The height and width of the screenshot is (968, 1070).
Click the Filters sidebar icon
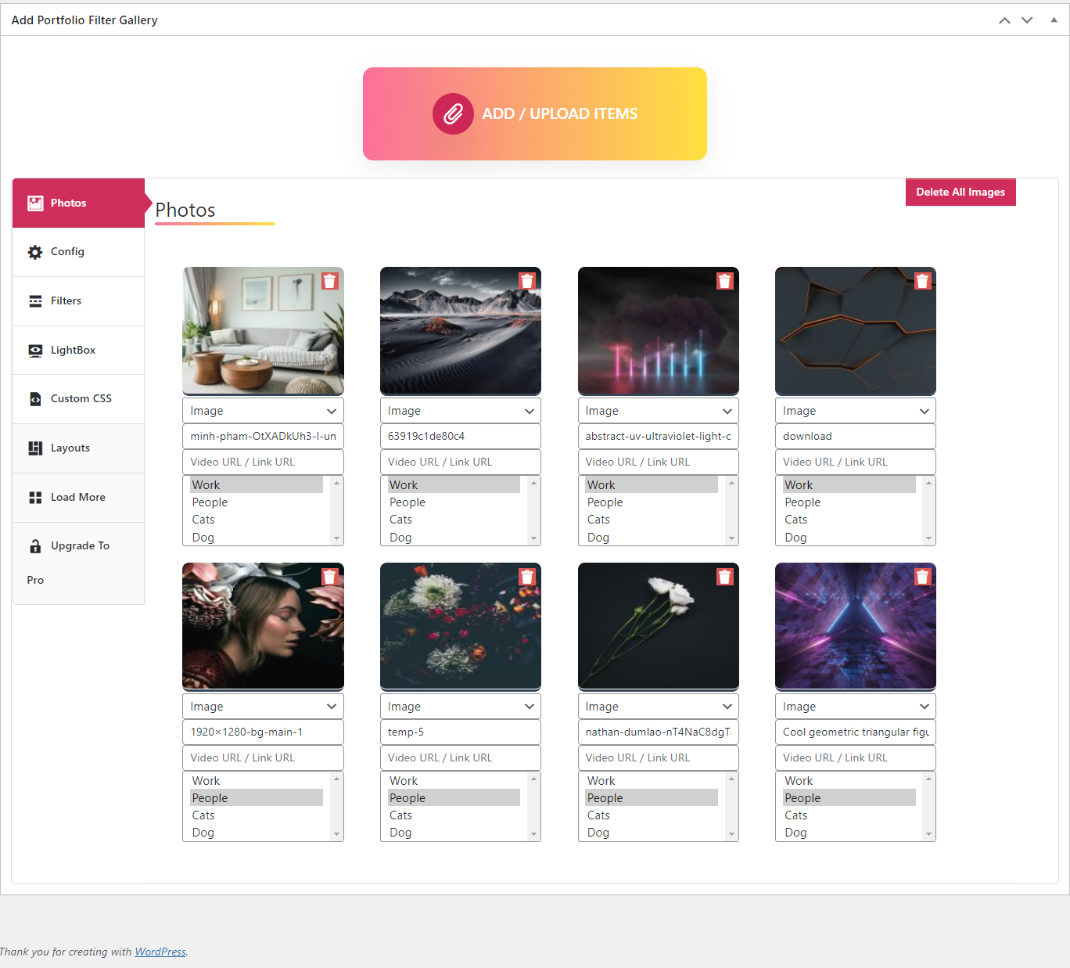pos(35,301)
